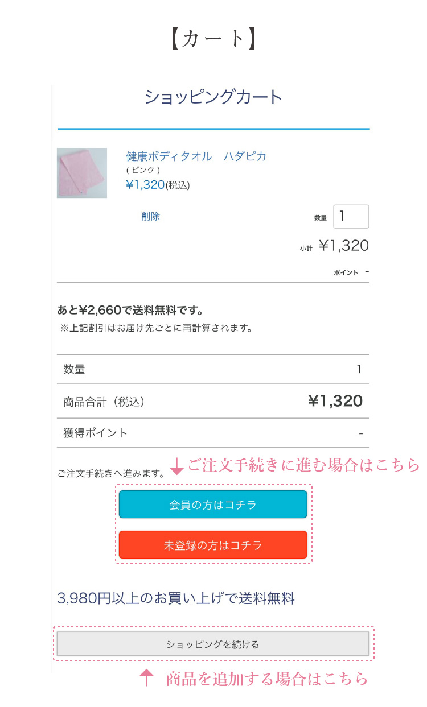Screen dimensions: 427x707
Task: Click the pink down arrow annotation
Action: pos(176,466)
